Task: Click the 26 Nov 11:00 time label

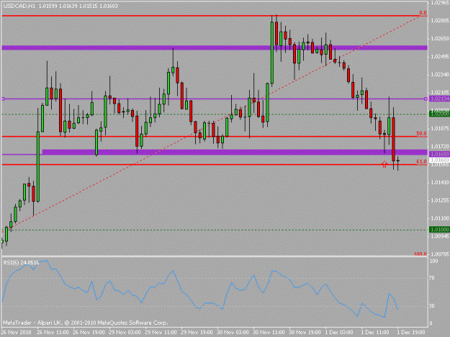Action: [53, 333]
